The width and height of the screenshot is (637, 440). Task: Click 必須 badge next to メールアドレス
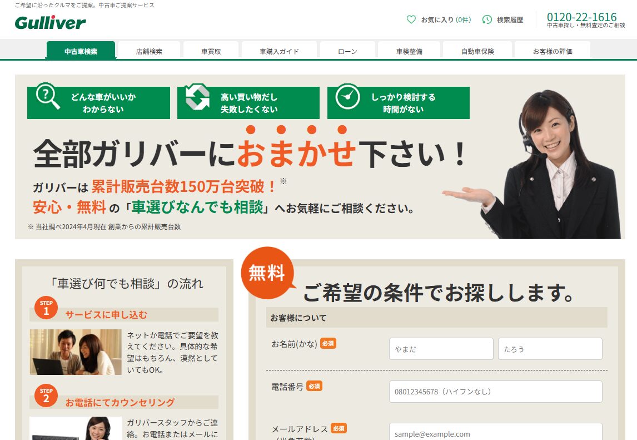[339, 428]
